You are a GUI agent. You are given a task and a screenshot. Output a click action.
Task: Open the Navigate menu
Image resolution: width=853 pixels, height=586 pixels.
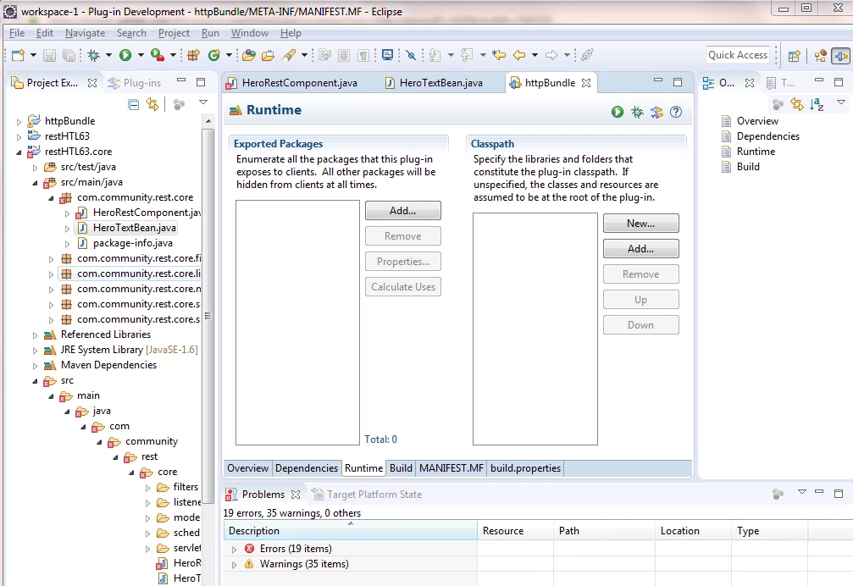tap(86, 33)
